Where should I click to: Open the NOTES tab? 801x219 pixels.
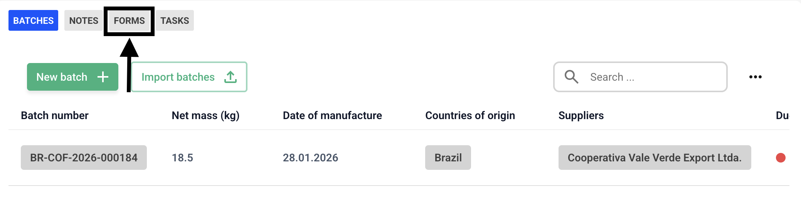point(84,20)
